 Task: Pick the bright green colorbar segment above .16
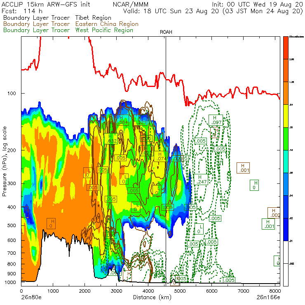(x=286, y=138)
